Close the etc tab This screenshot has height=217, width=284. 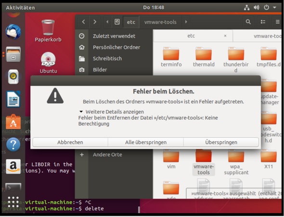[x=225, y=36]
